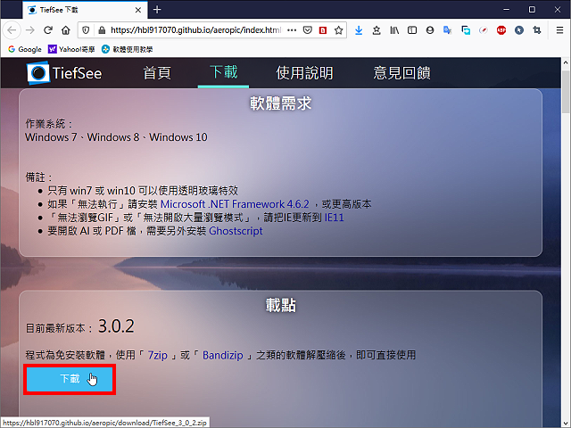
Task: Open the Firefox account avatar icon
Action: pyautogui.click(x=430, y=30)
